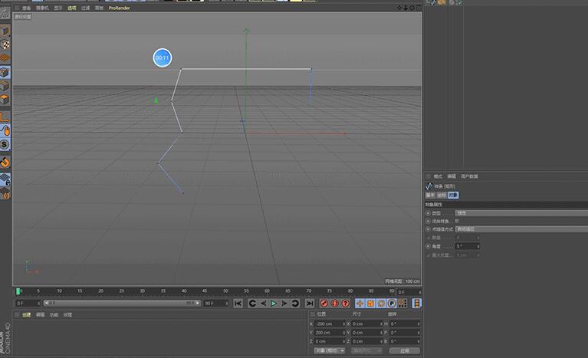Viewport: 588px width, 358px height.
Task: Select the make editable tool at top of left palette
Action: 5,14
